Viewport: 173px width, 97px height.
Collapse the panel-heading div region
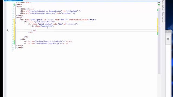(x=16, y=24)
